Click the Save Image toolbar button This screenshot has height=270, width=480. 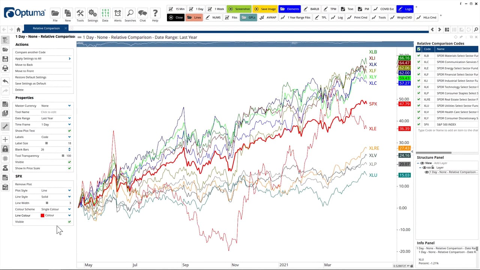point(265,9)
